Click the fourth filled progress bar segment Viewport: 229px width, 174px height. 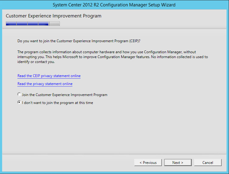pyautogui.click(x=43, y=24)
